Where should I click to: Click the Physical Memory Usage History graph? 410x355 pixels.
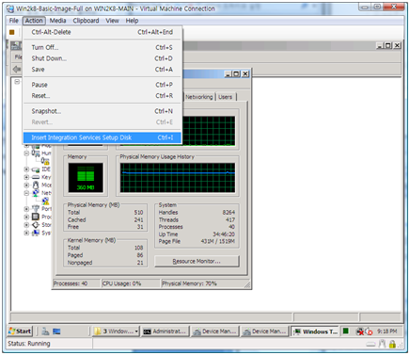click(178, 177)
